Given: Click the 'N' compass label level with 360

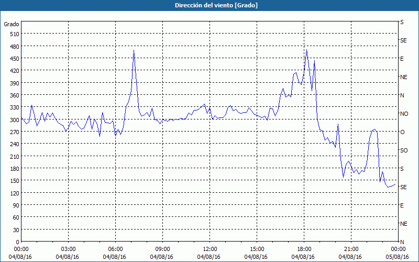Looking at the screenshot, I should pyautogui.click(x=402, y=95).
